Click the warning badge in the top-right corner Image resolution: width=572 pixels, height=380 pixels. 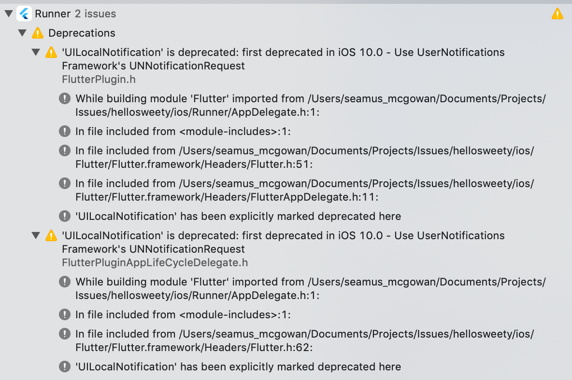point(557,14)
